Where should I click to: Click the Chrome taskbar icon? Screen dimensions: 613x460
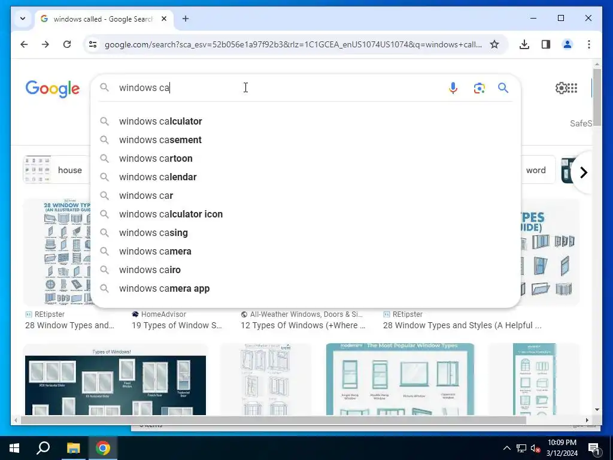102,448
